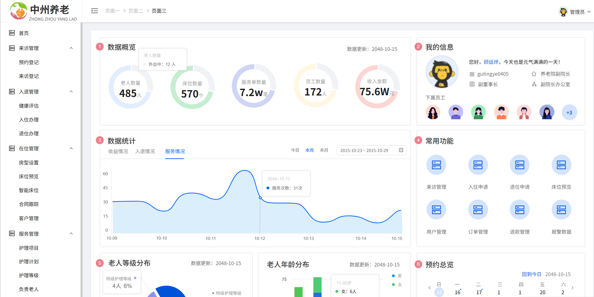Viewport: 594px width, 297px height.
Task: Switch to the 收益情况 tab
Action: [118, 151]
